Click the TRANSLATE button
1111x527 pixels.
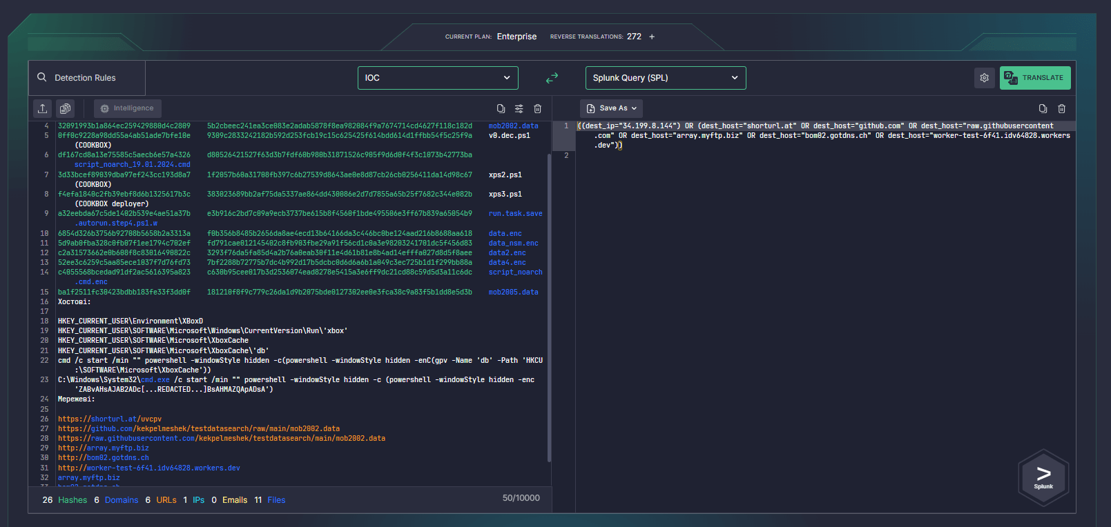click(1035, 78)
